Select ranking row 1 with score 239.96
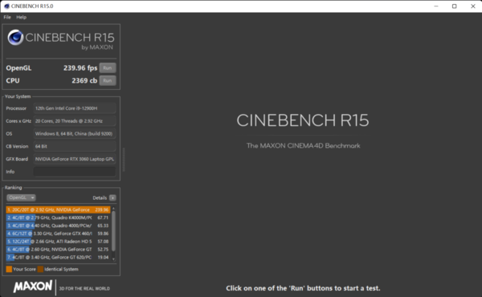Screen dimensions: 482x297 [x=58, y=210]
